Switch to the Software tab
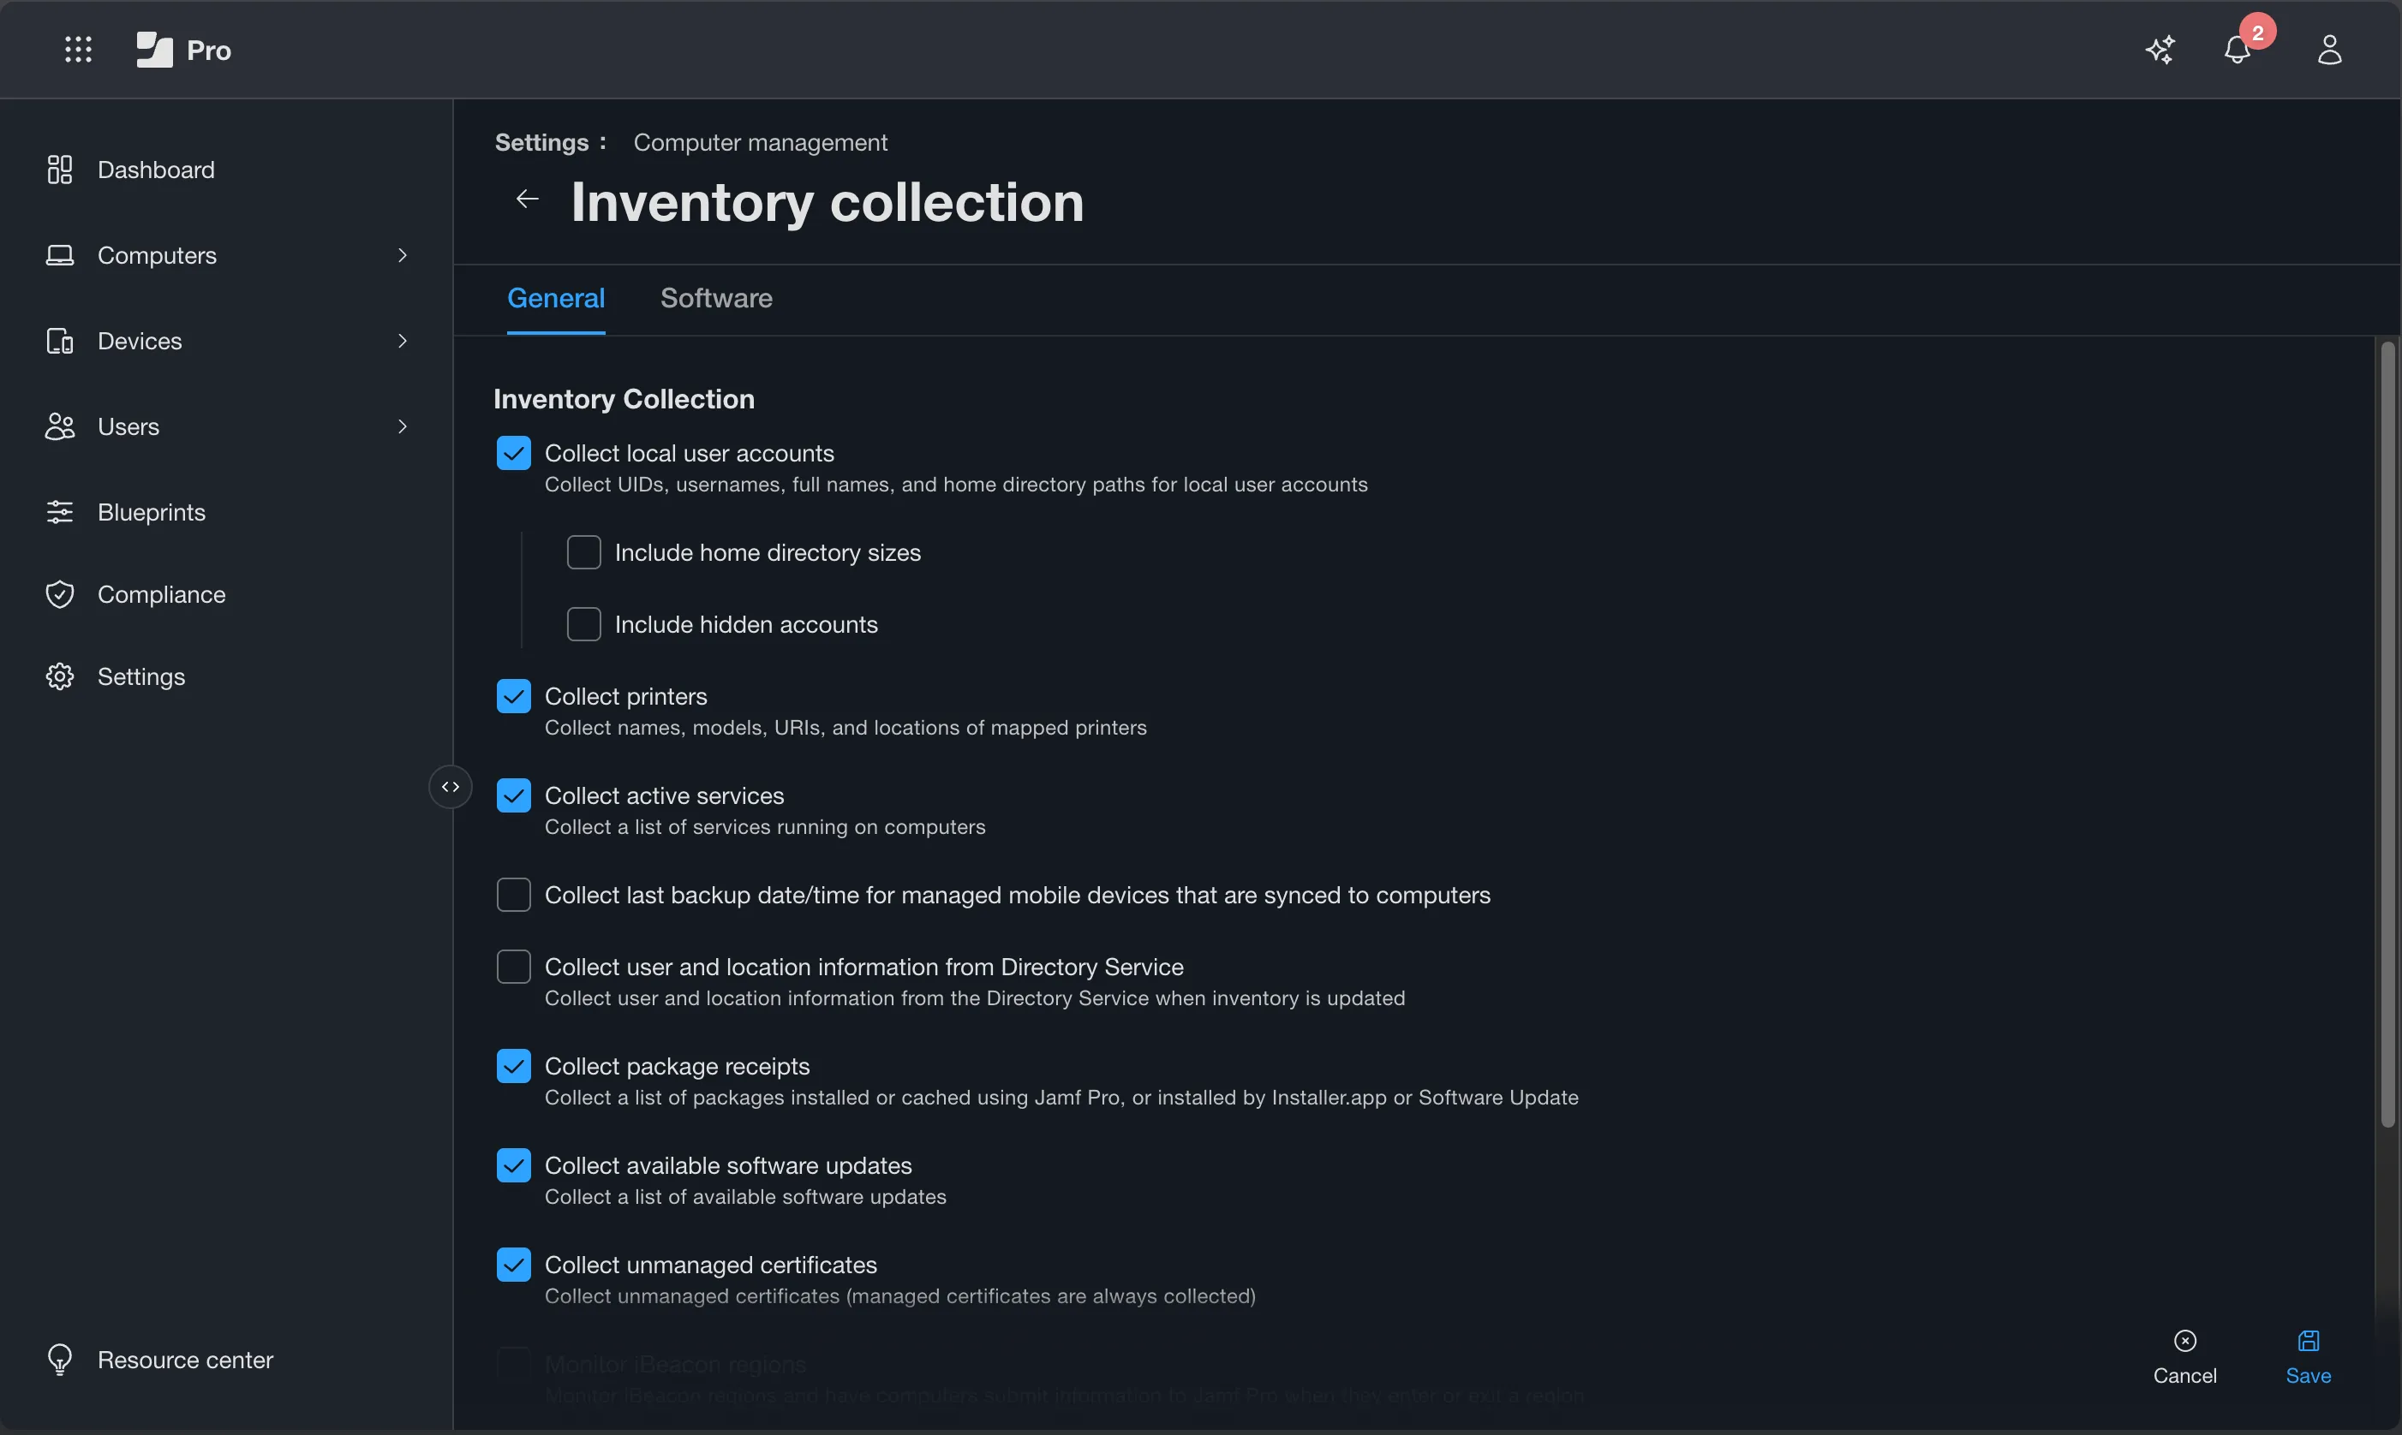The image size is (2402, 1435). (717, 299)
